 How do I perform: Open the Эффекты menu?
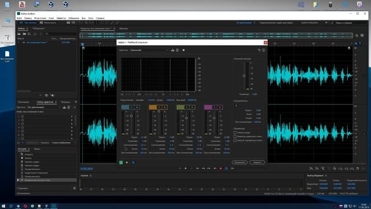pos(61,18)
